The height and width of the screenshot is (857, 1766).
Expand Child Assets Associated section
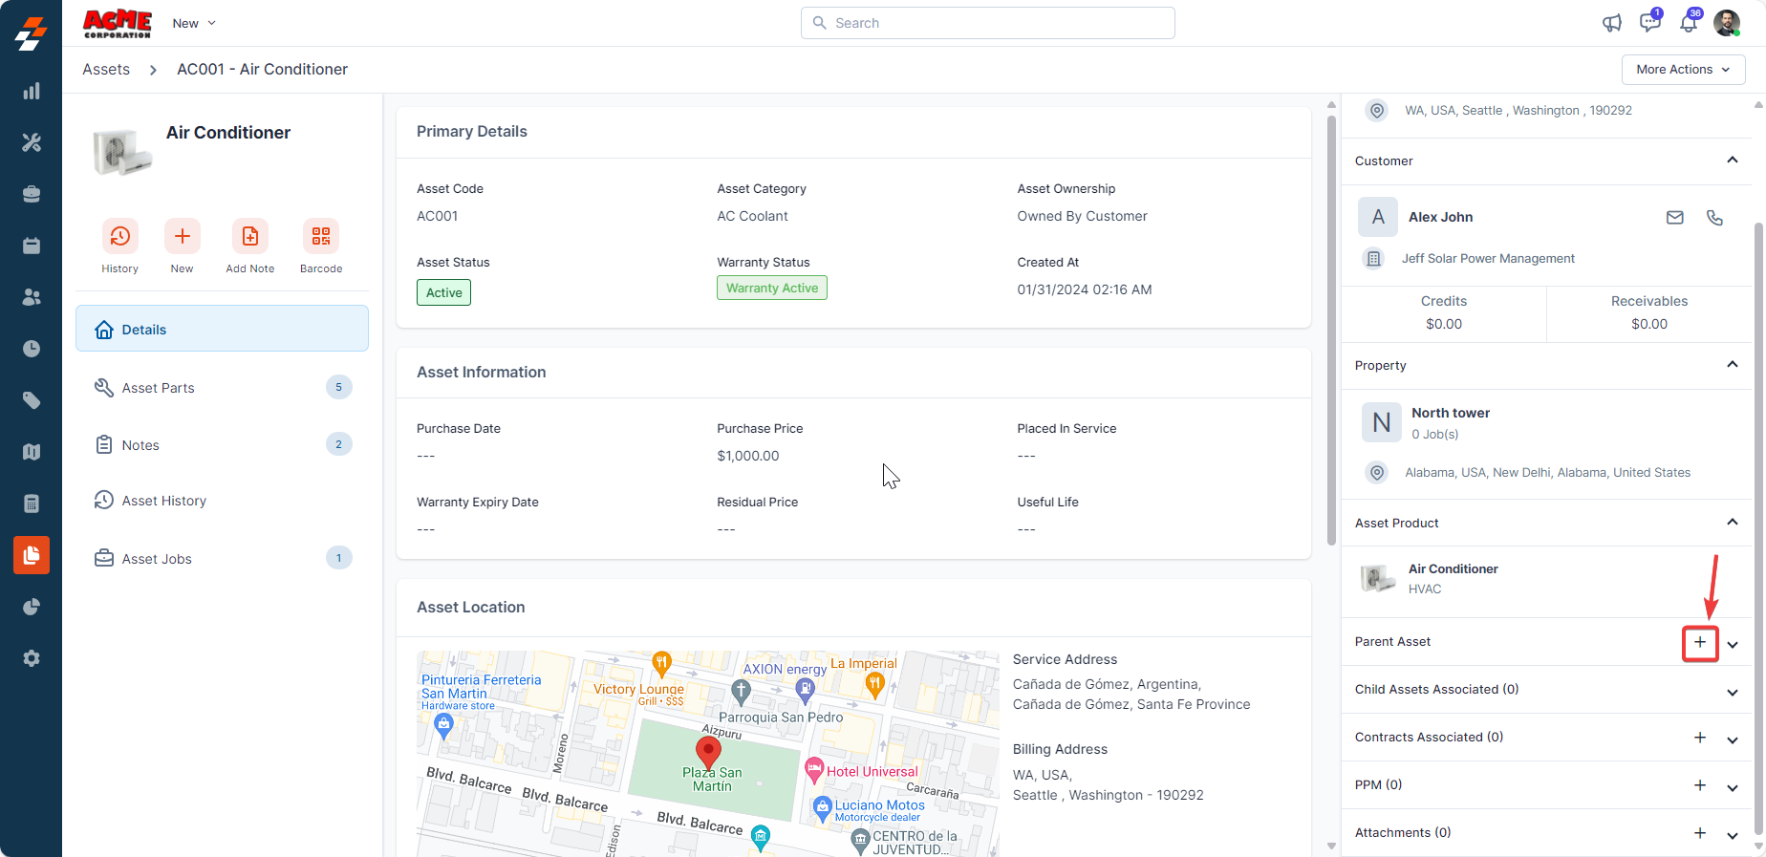click(x=1732, y=692)
